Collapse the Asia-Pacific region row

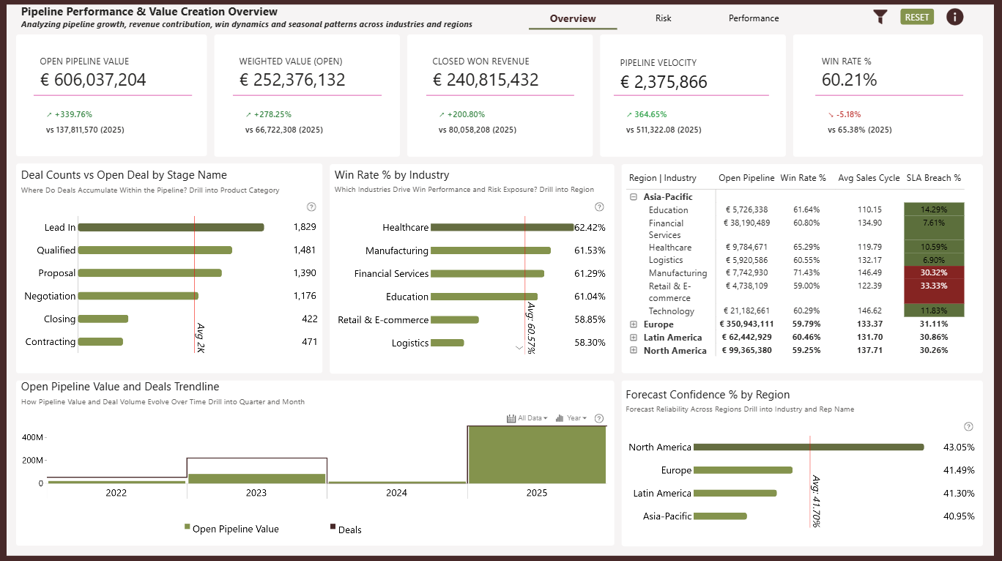(633, 197)
